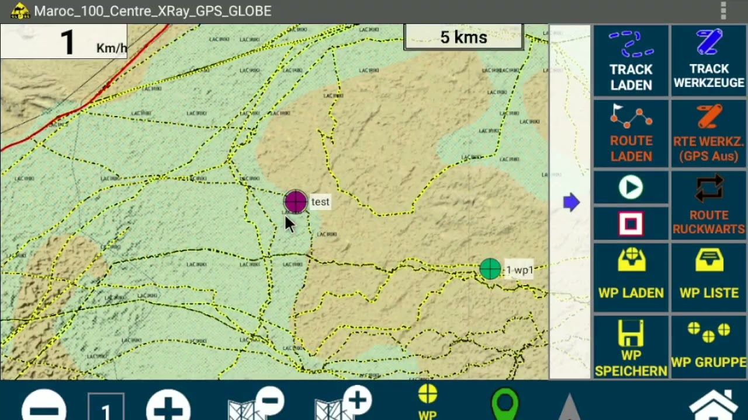The height and width of the screenshot is (420, 748).
Task: Click the 'test' waypoint label
Action: coord(320,202)
